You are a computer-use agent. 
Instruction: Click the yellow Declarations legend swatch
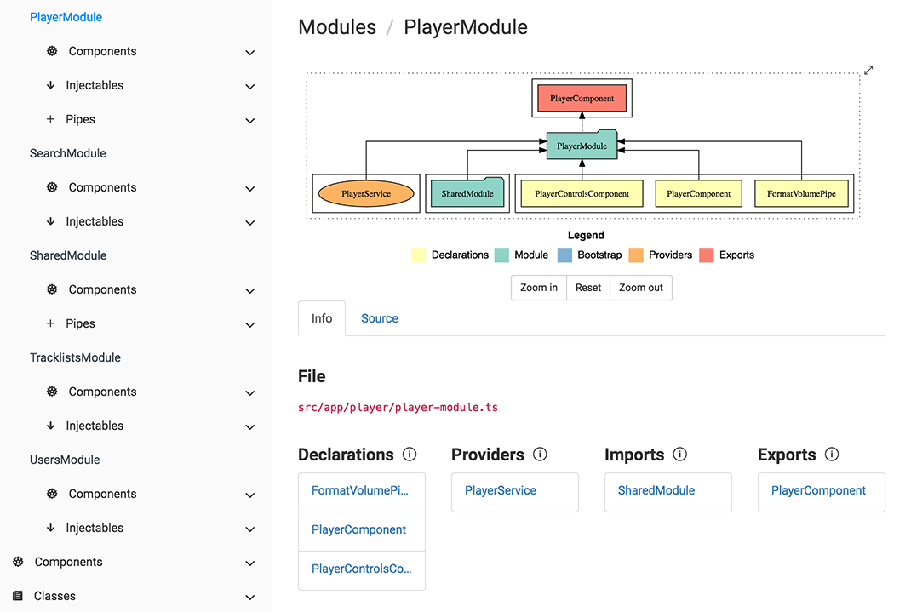(x=418, y=255)
